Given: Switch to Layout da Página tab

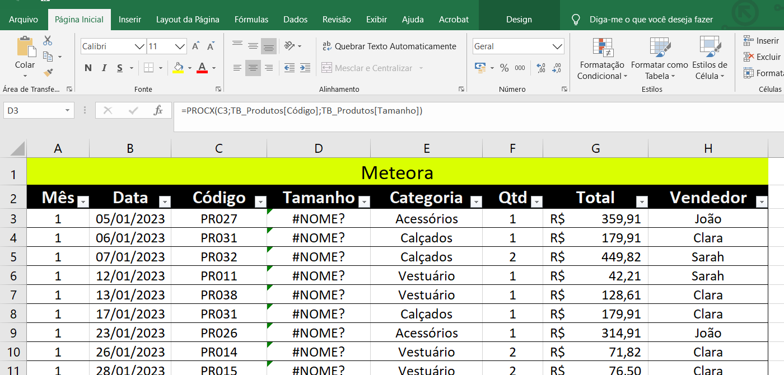Looking at the screenshot, I should [x=188, y=20].
